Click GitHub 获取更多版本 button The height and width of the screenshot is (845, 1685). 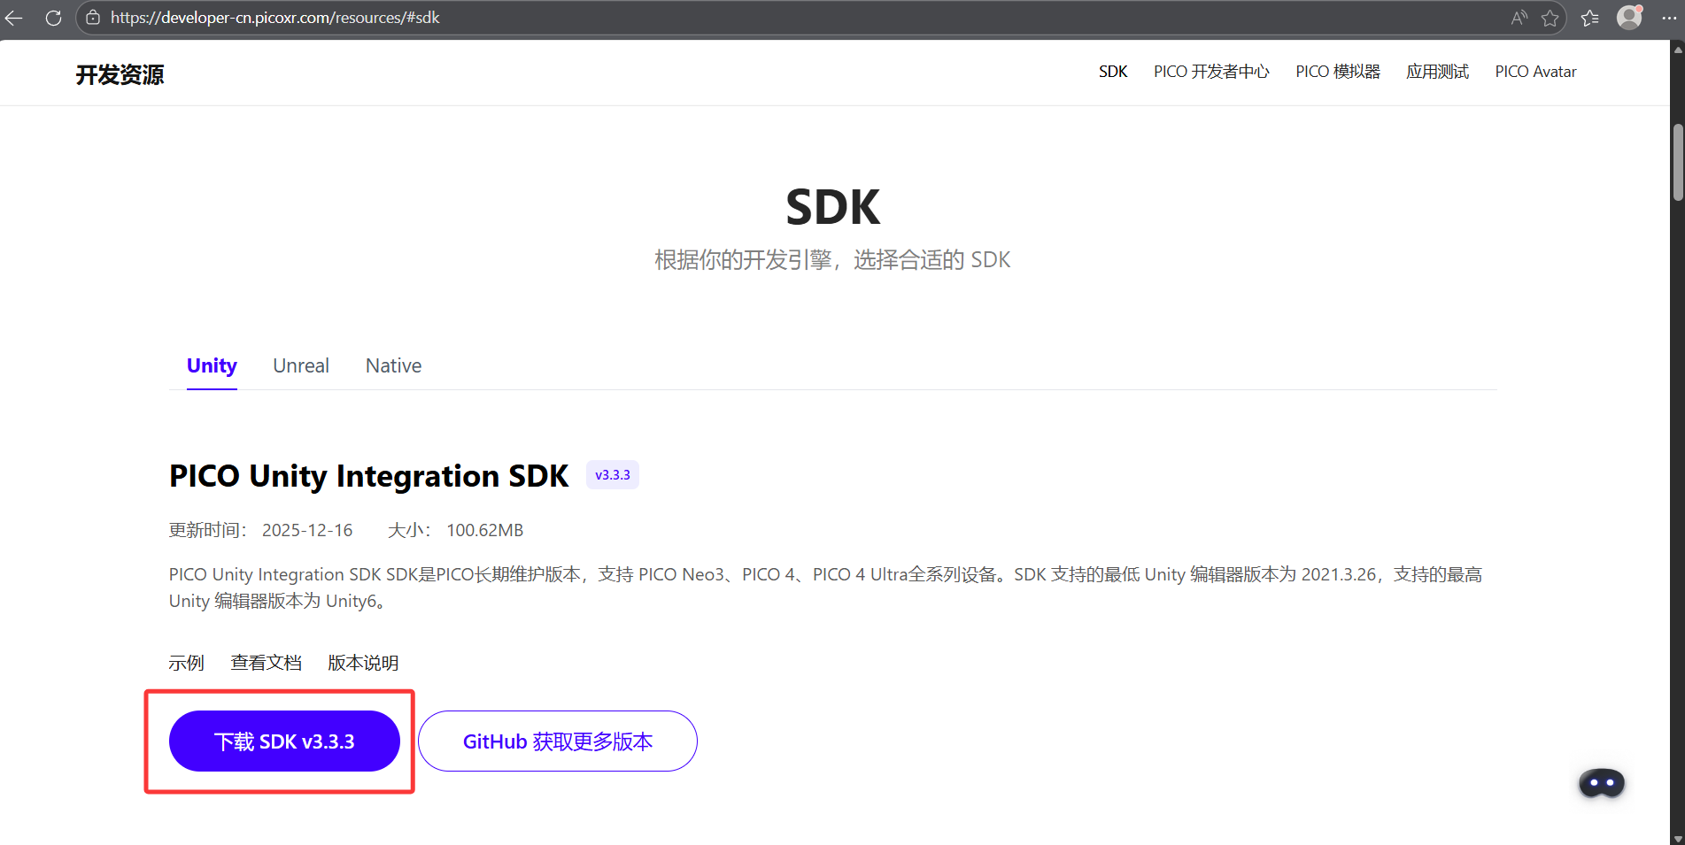(x=558, y=741)
